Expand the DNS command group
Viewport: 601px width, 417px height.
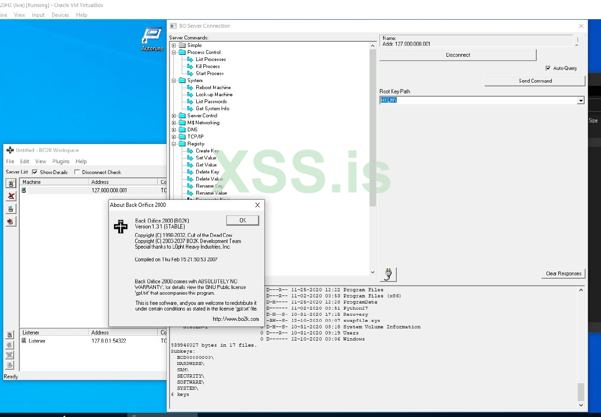pos(174,130)
